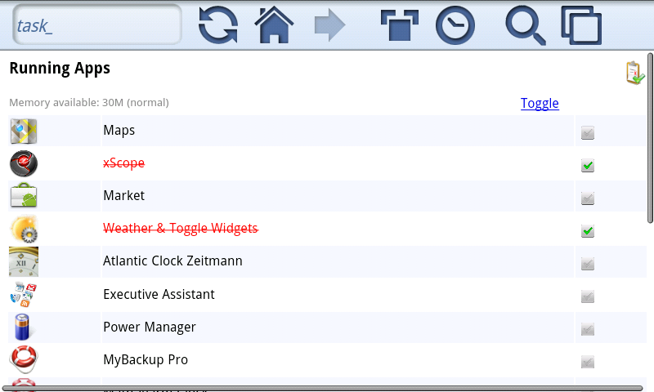This screenshot has height=392, width=654.
Task: Click the forward arrow icon
Action: pos(329,25)
